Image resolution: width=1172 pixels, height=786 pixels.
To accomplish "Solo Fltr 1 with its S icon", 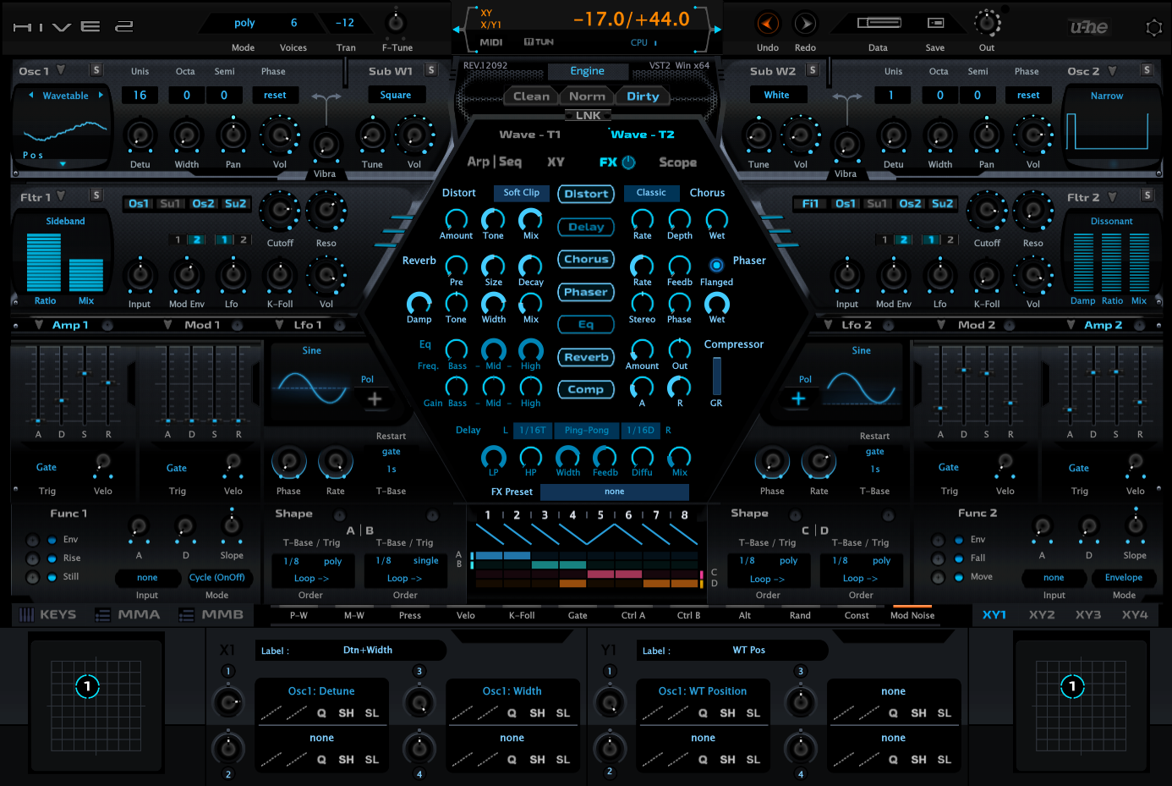I will 96,195.
